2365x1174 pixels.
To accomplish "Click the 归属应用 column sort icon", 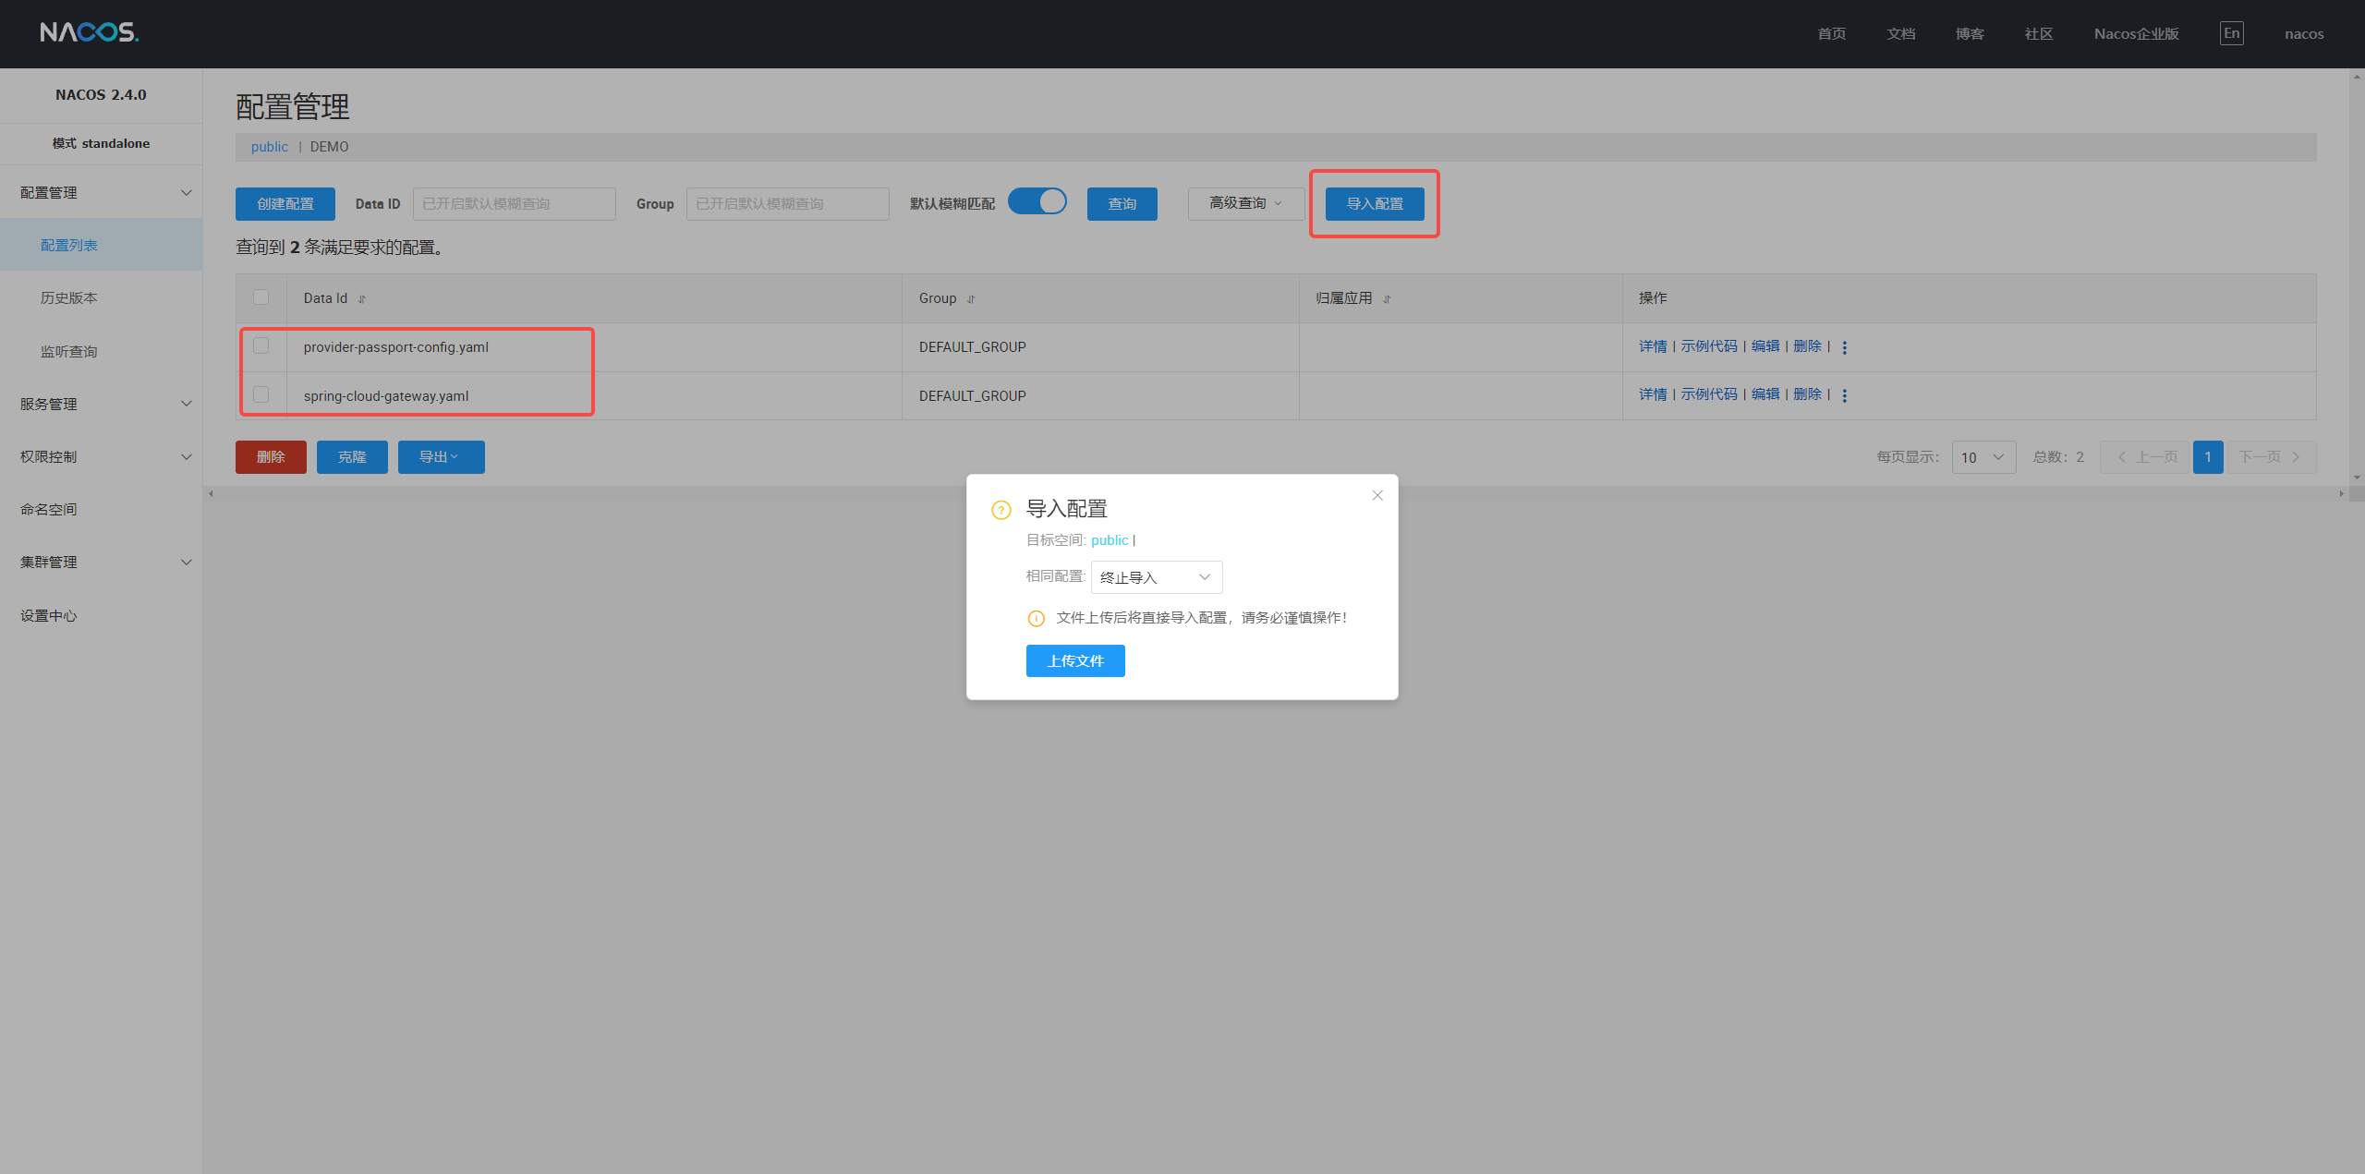I will 1387,299.
